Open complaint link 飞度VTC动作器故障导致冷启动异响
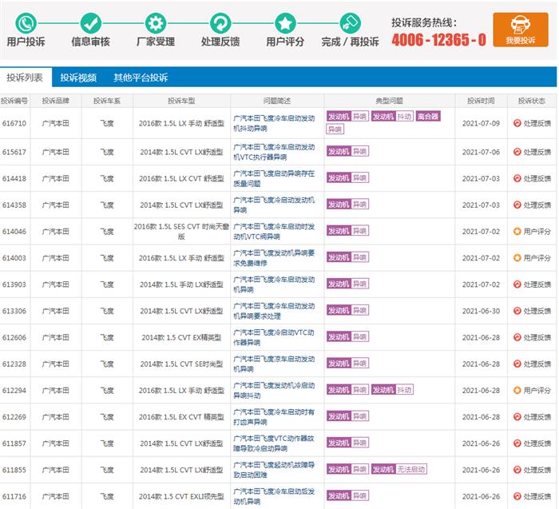This screenshot has width=559, height=509. pos(274,443)
